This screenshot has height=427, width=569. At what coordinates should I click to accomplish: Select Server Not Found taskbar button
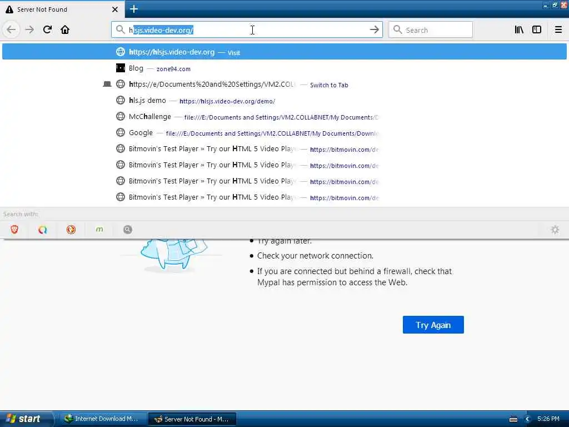pos(193,419)
